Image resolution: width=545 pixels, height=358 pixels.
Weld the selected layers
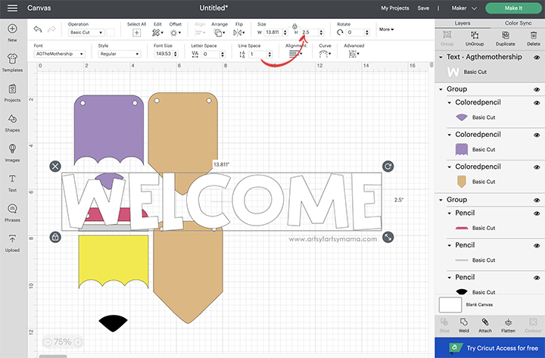point(464,325)
